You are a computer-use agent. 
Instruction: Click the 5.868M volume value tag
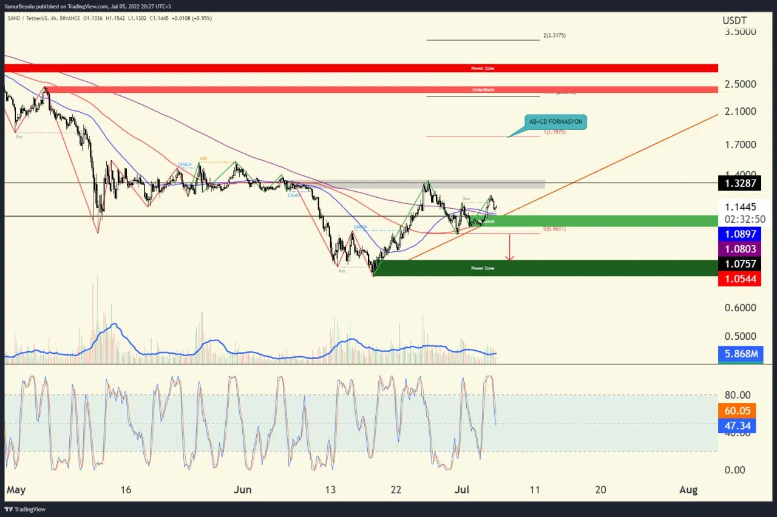739,354
